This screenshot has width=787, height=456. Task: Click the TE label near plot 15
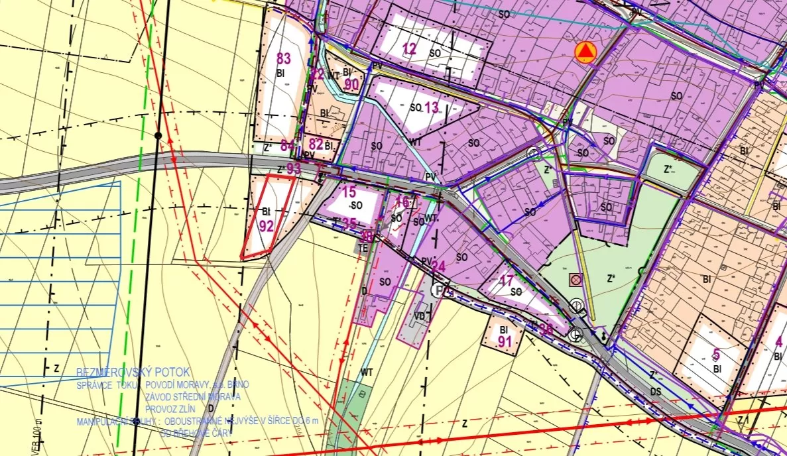(363, 248)
